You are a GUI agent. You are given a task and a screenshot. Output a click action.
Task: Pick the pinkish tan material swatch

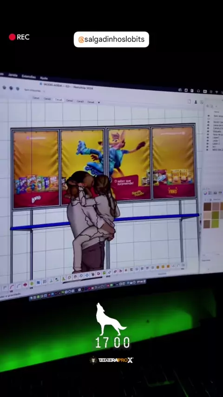coord(216,207)
